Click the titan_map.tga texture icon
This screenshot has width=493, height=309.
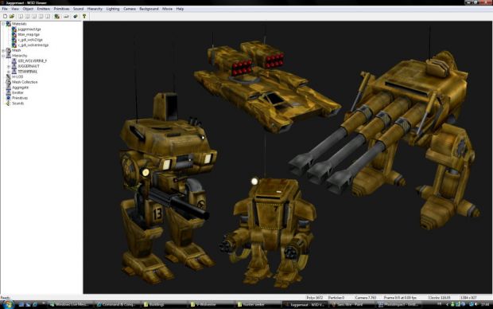point(14,35)
